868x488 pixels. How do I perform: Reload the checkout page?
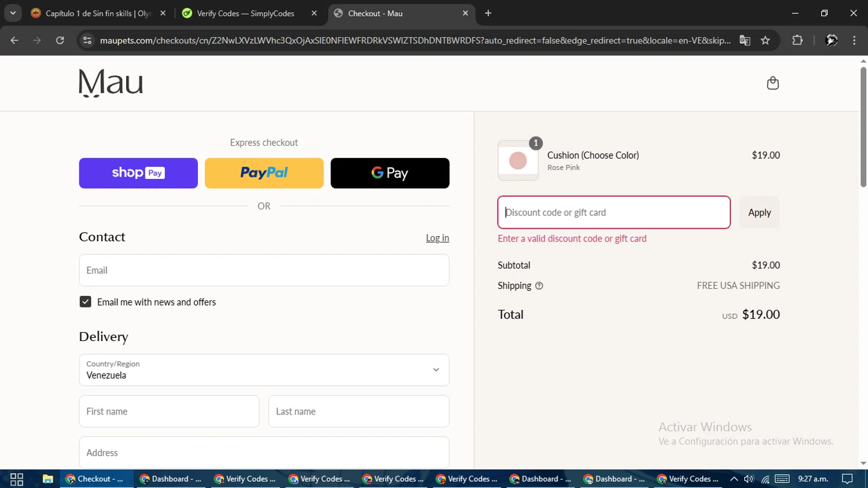[x=60, y=41]
